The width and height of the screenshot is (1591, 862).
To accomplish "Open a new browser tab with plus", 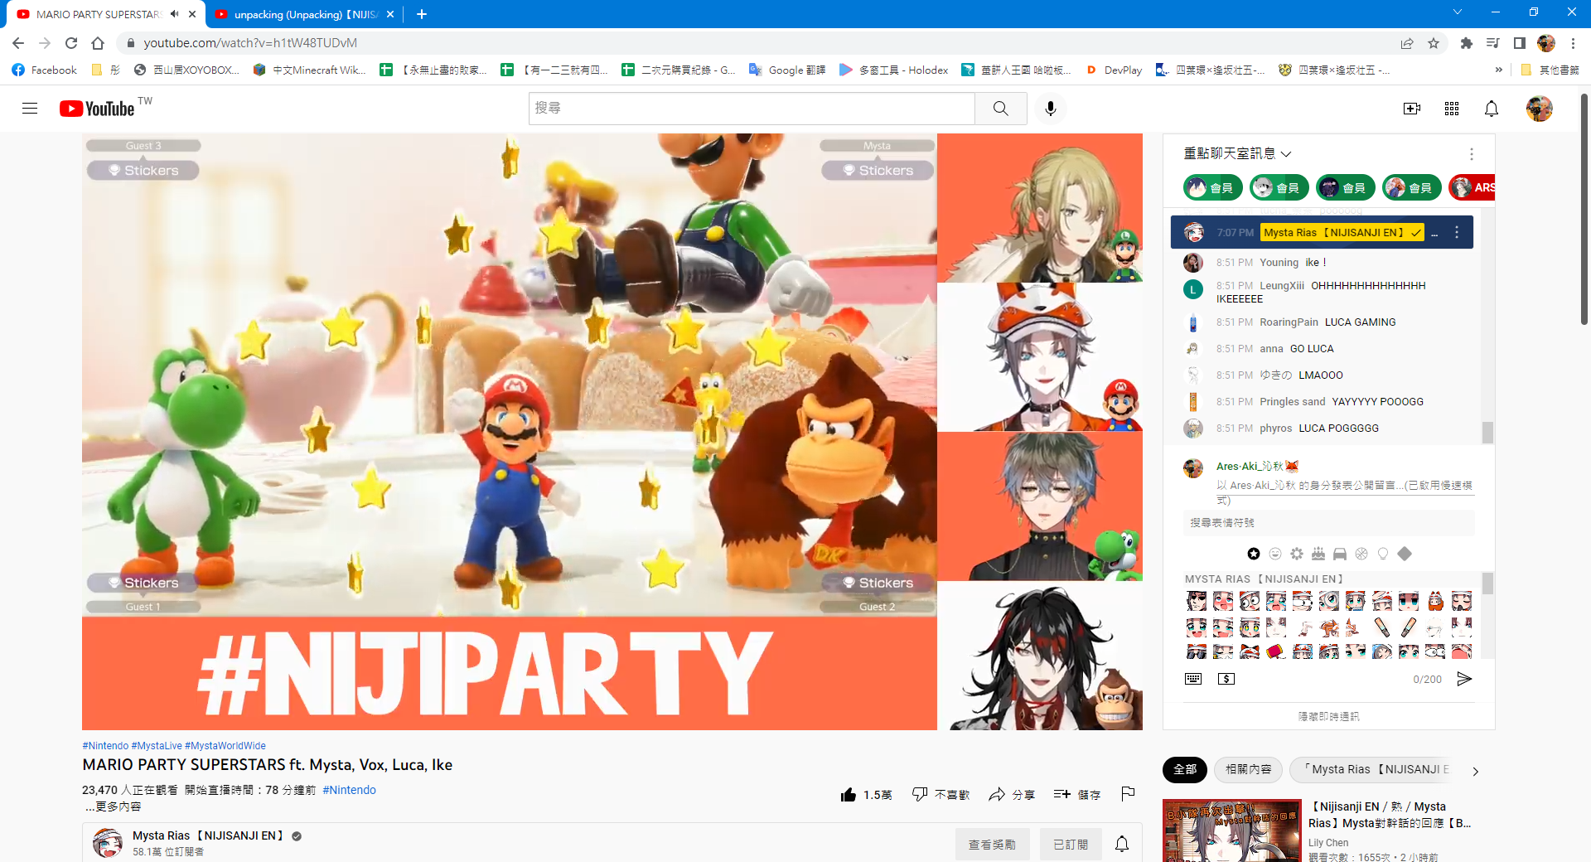I will click(x=422, y=14).
